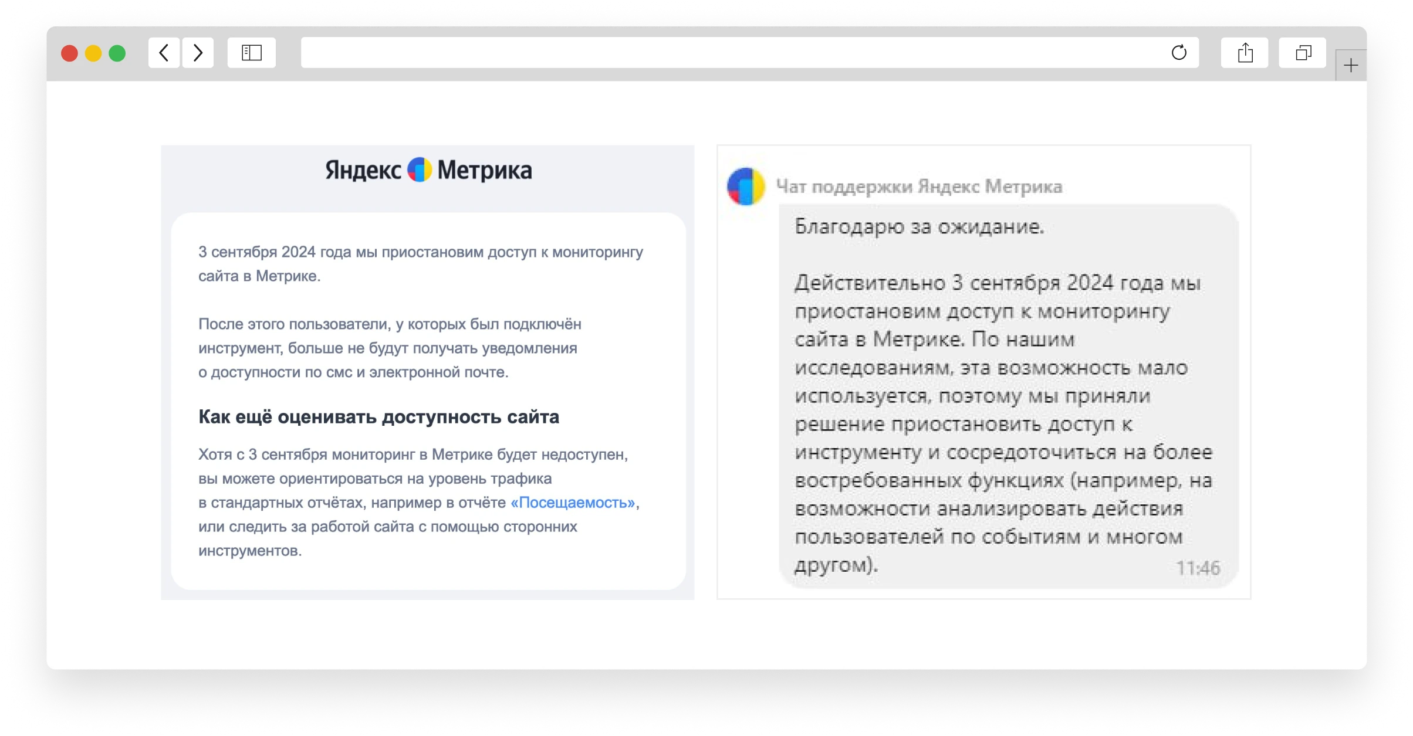The height and width of the screenshot is (736, 1413).
Task: Click the forward navigation arrow
Action: [197, 52]
